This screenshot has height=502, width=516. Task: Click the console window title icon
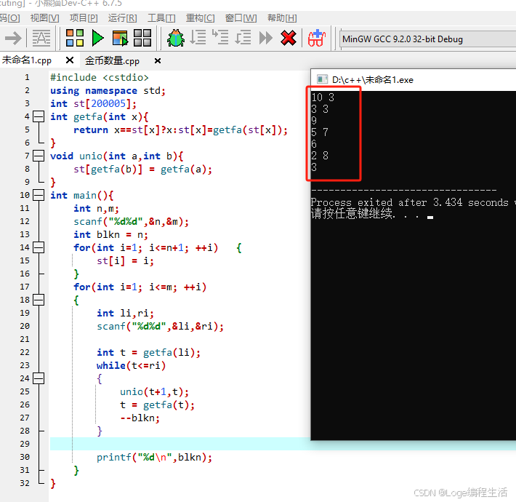point(322,79)
